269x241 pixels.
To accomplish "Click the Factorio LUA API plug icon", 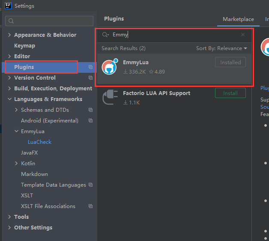I will click(110, 97).
